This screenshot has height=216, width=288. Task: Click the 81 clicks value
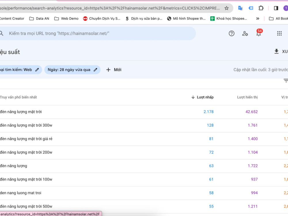point(211,139)
